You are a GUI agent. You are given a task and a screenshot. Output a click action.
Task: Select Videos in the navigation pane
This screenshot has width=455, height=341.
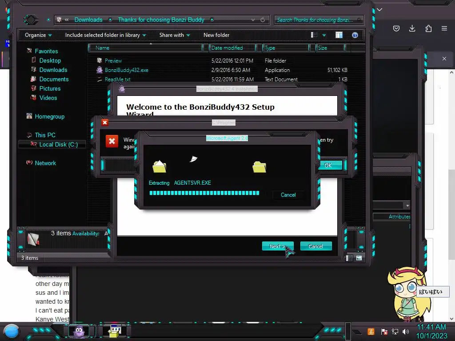48,98
